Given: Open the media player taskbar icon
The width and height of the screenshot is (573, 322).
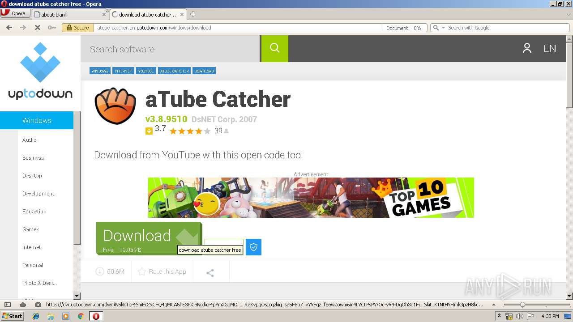Looking at the screenshot, I should tap(66, 316).
